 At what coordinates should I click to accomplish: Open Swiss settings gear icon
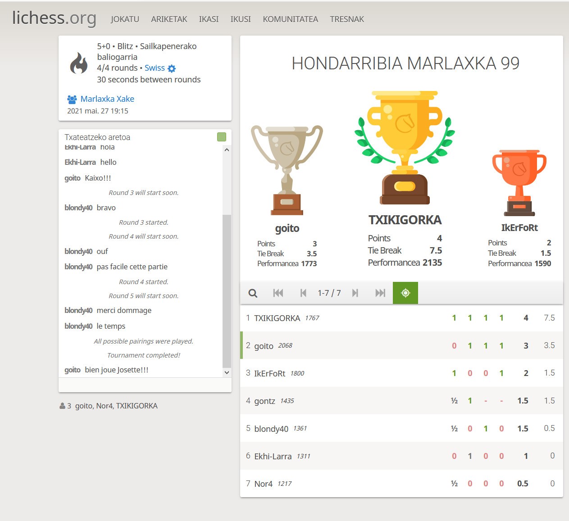[x=172, y=68]
